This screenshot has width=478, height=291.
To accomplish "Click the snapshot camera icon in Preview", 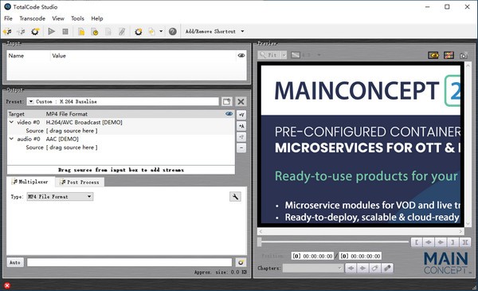I will coord(464,55).
